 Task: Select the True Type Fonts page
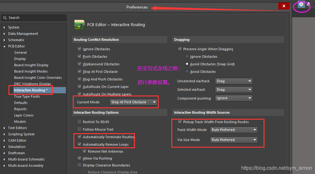point(27,96)
